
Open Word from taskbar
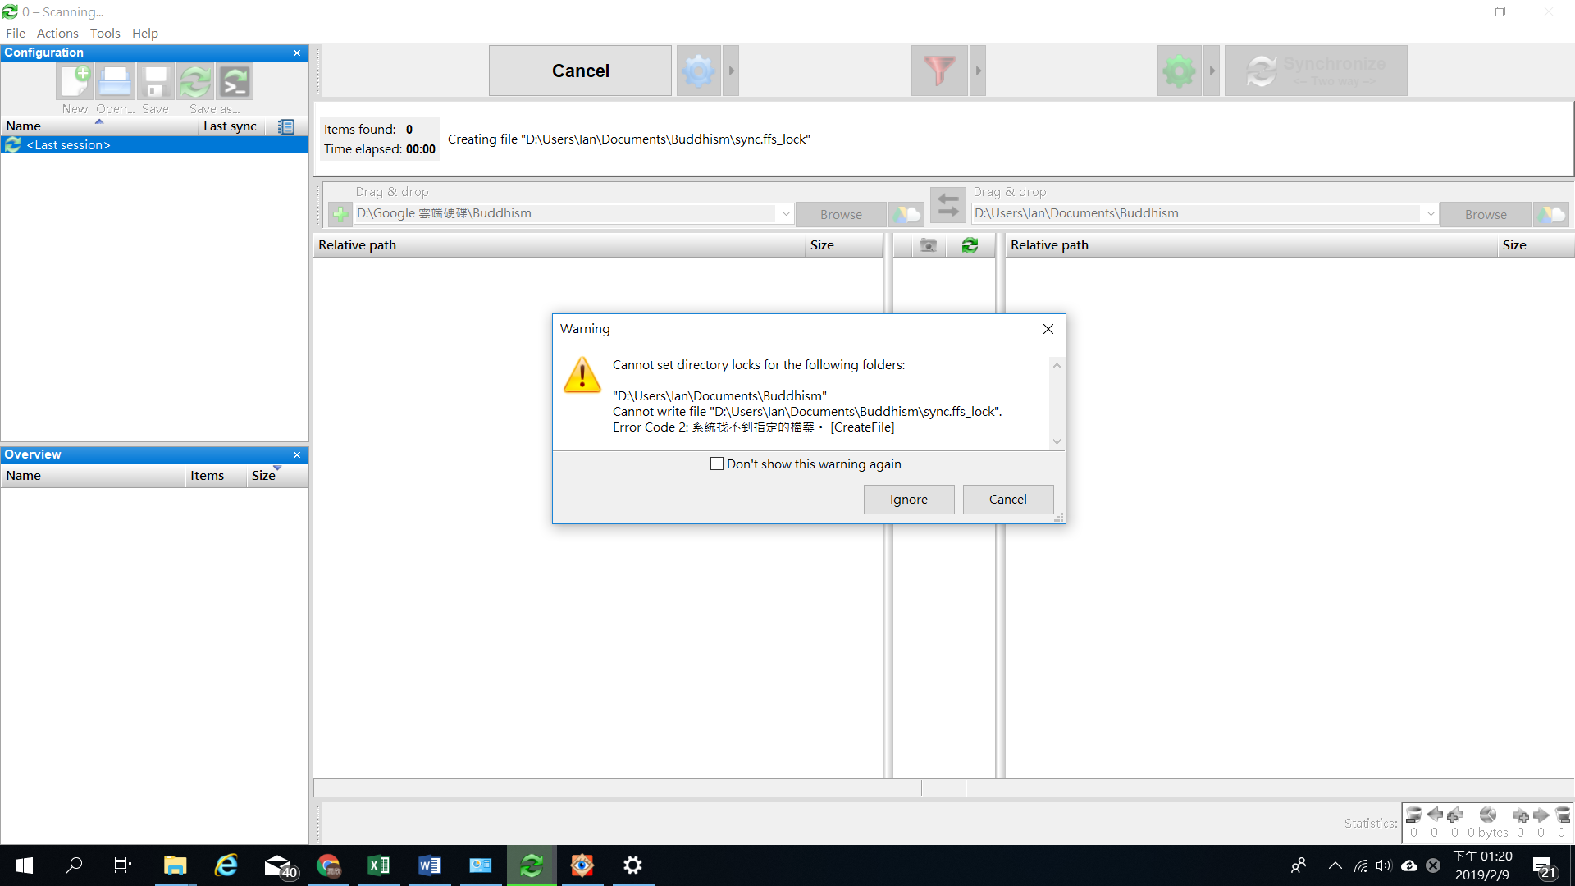coord(430,865)
